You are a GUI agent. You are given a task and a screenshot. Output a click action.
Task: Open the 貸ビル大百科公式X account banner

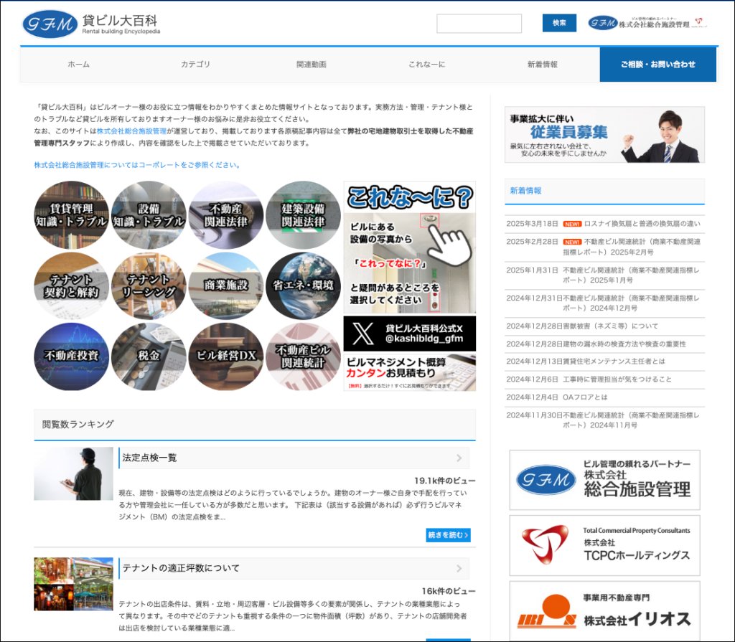coord(409,334)
